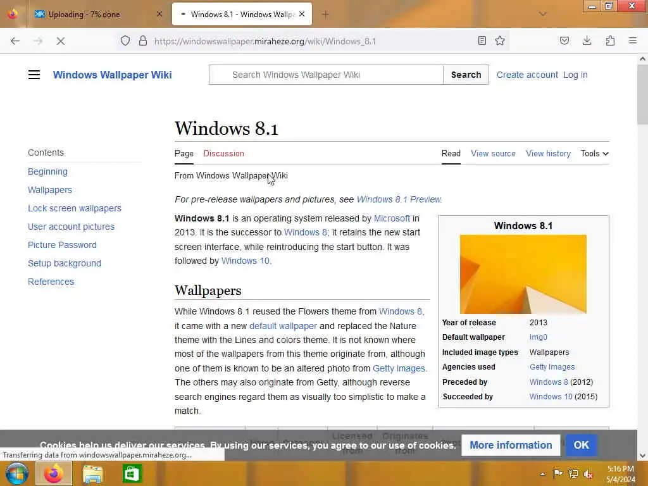Open Action Center flag tray icon
Viewport: 648px width, 486px height.
(558, 474)
